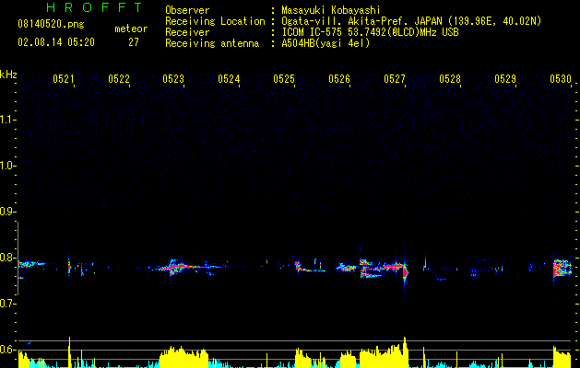Click the 0528 time marker
580x368 pixels.
pos(450,79)
